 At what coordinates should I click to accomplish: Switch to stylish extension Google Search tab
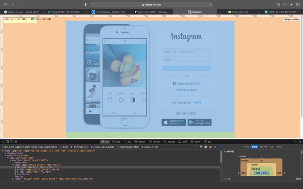[22, 12]
